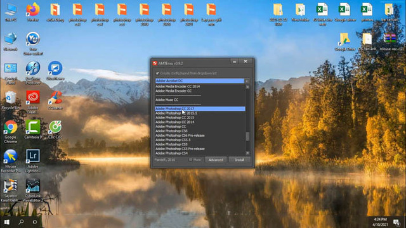Open the Windows Start menu

7,222
